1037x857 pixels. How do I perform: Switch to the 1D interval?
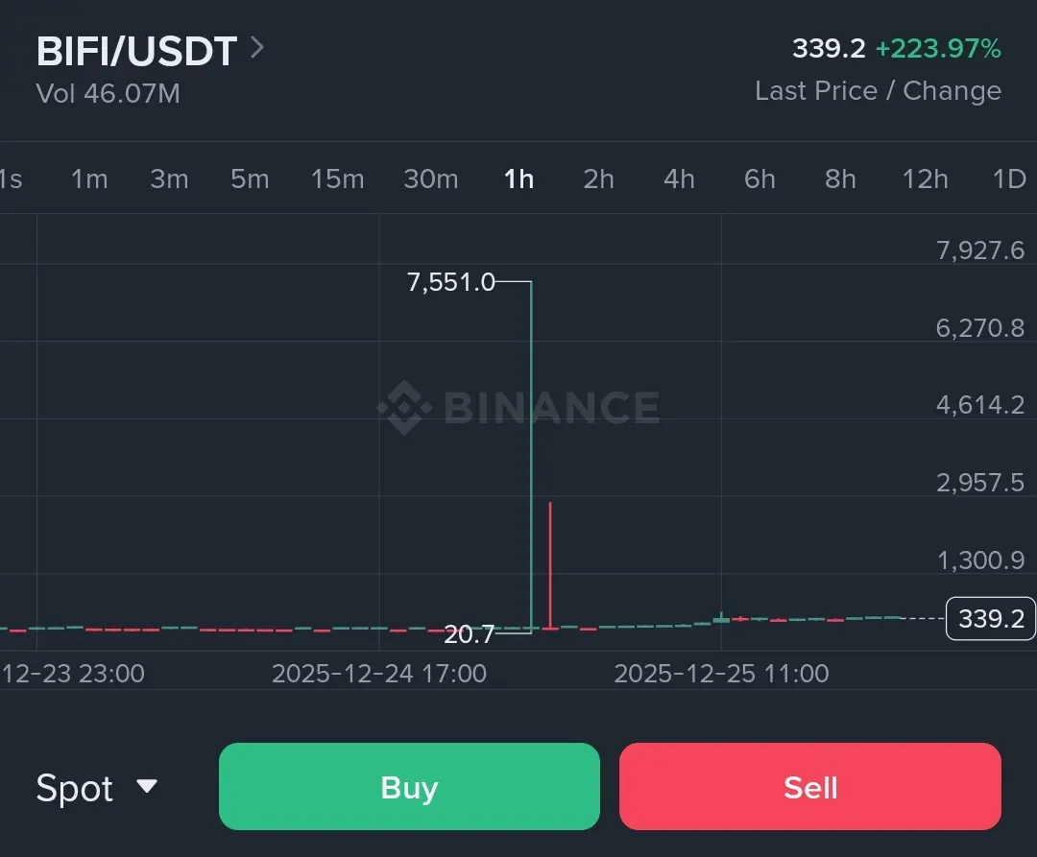click(1009, 179)
